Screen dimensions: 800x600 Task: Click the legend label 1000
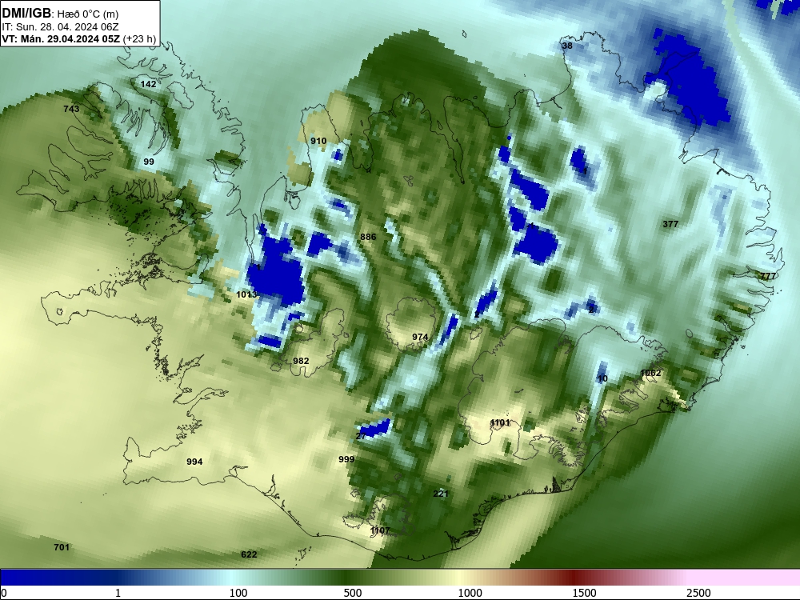470,593
